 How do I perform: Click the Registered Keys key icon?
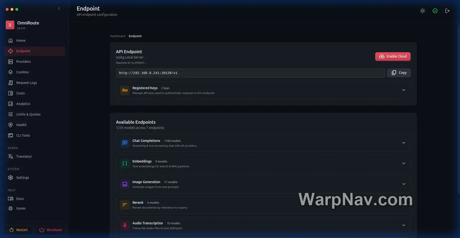(125, 90)
